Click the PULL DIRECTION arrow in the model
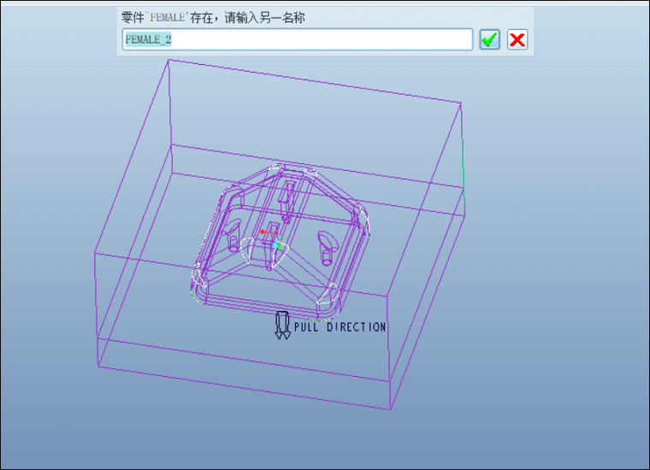Image resolution: width=650 pixels, height=470 pixels. [283, 326]
